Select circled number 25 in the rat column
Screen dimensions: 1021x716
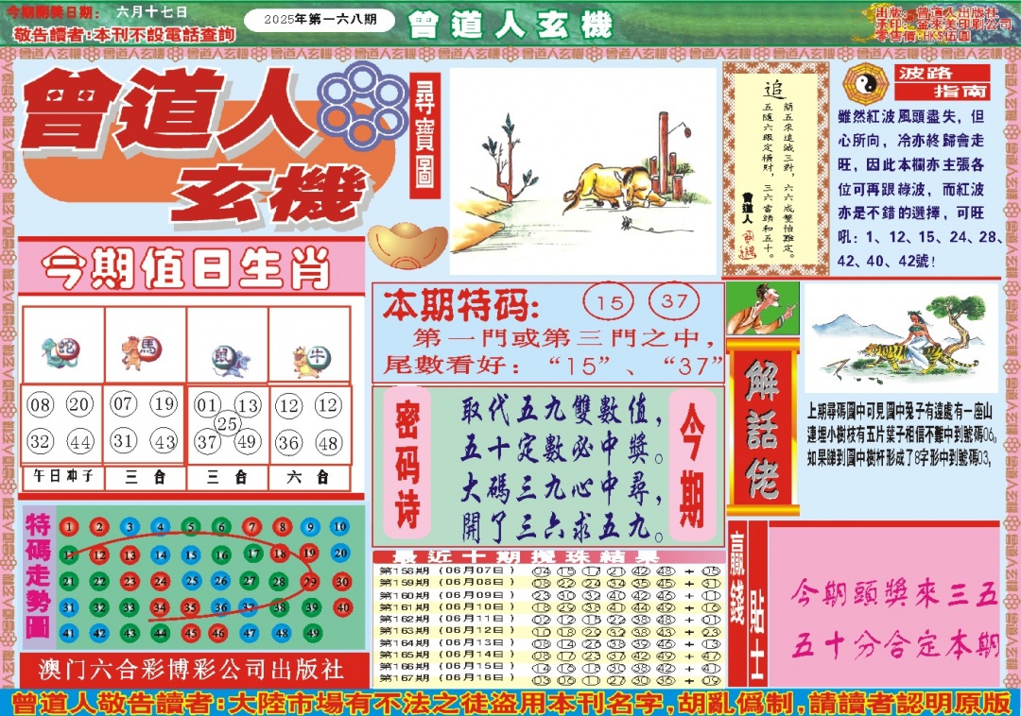point(227,423)
